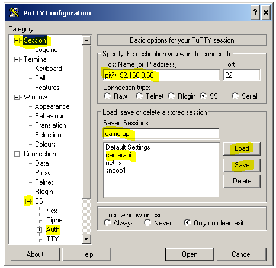276x268 pixels.
Task: Click the Cancel button
Action: tap(242, 254)
